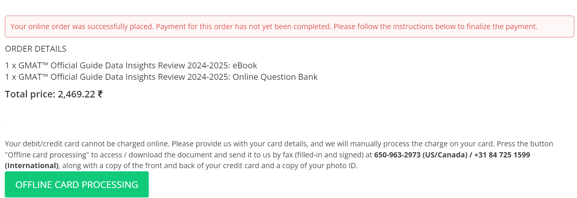Click the quoted "Offline card processing" text

tap(47, 155)
